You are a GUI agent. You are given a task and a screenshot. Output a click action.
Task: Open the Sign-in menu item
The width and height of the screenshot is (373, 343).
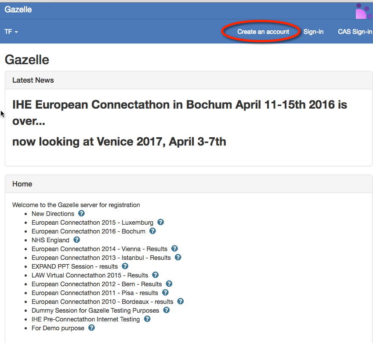point(313,32)
